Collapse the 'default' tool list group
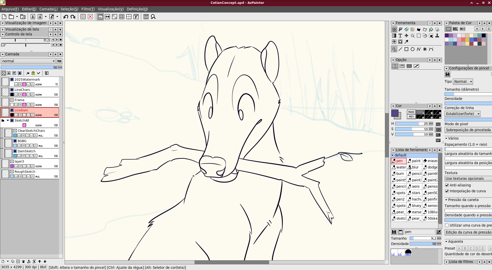This screenshot has height=270, width=492. (393, 155)
